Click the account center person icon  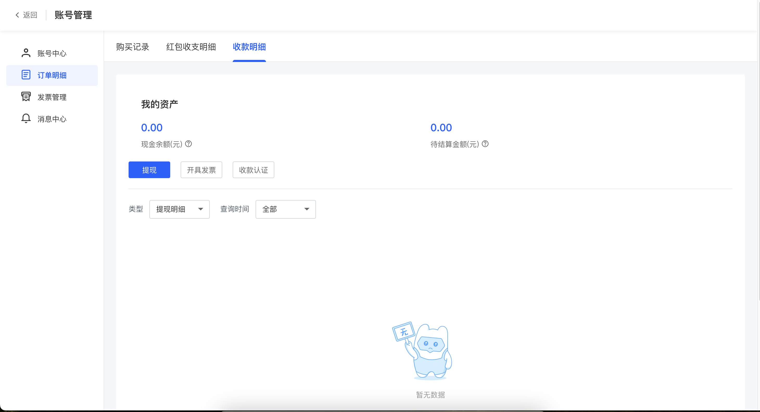click(26, 53)
